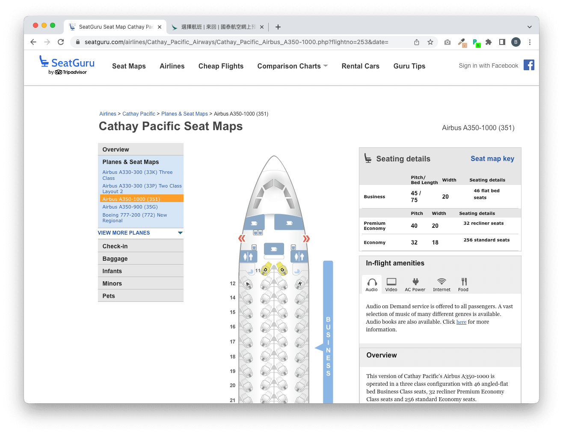The image size is (563, 435).
Task: Click the right red arrows on seat map
Action: point(306,238)
